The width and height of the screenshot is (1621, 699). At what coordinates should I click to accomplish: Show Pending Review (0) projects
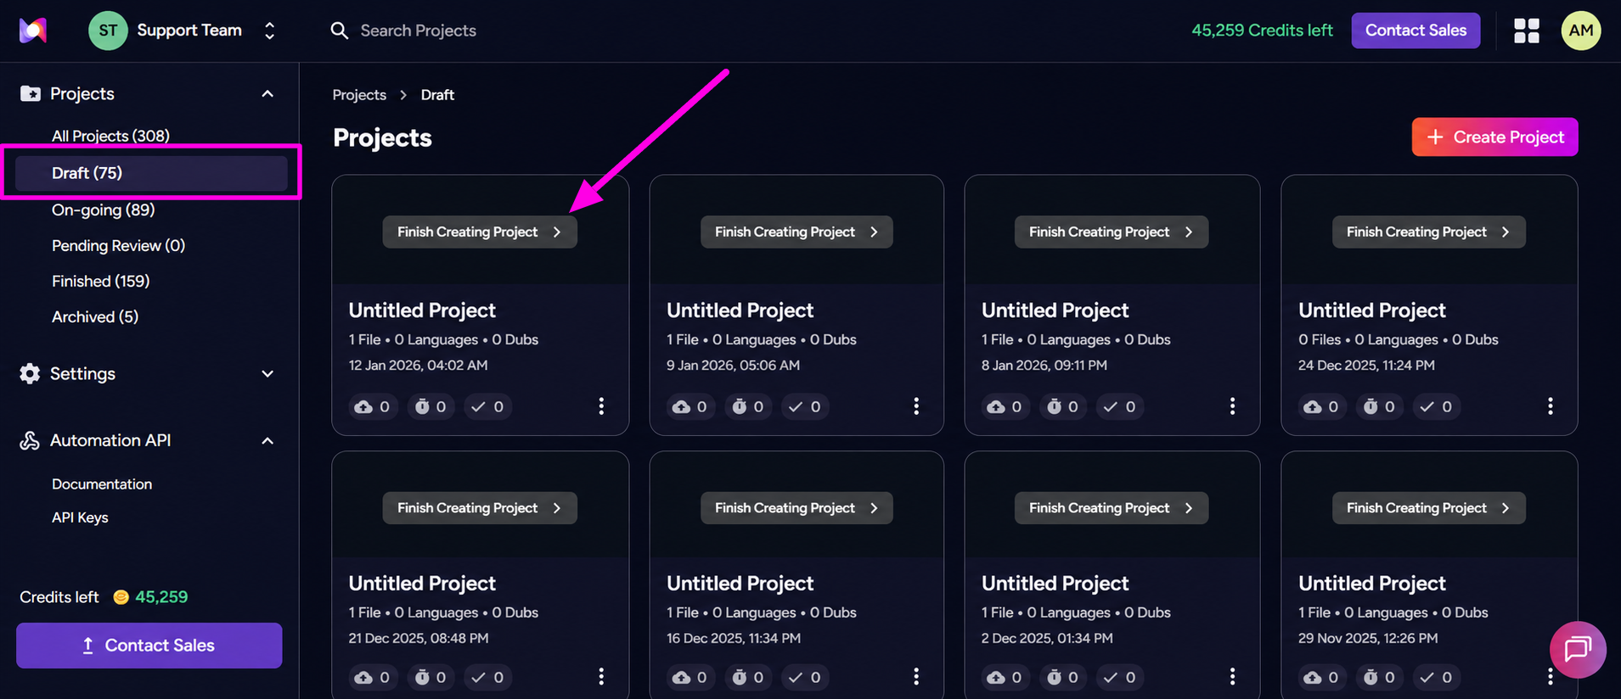click(x=118, y=245)
